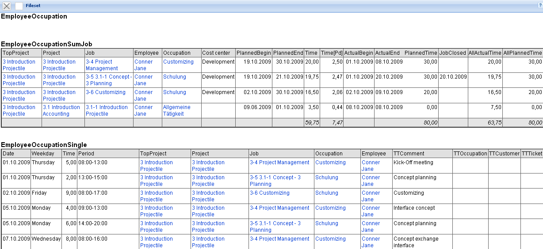Open Customizing occupation in the Kick-Off meeting row
The height and width of the screenshot is (249, 543).
pyautogui.click(x=330, y=162)
